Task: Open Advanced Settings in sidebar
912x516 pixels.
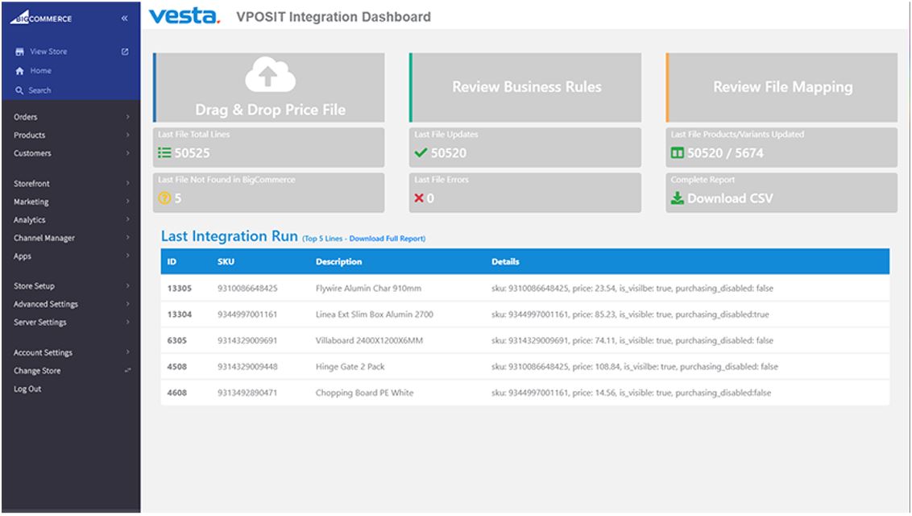Action: point(46,304)
